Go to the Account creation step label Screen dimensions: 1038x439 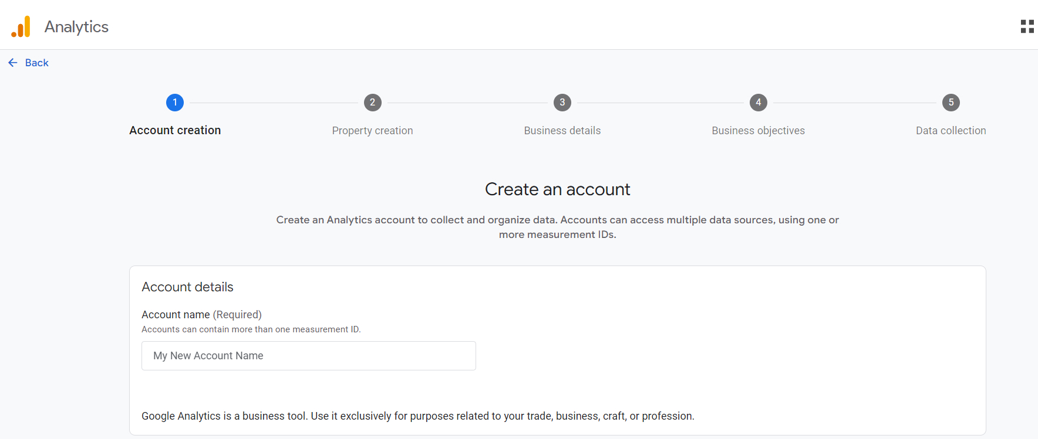175,130
